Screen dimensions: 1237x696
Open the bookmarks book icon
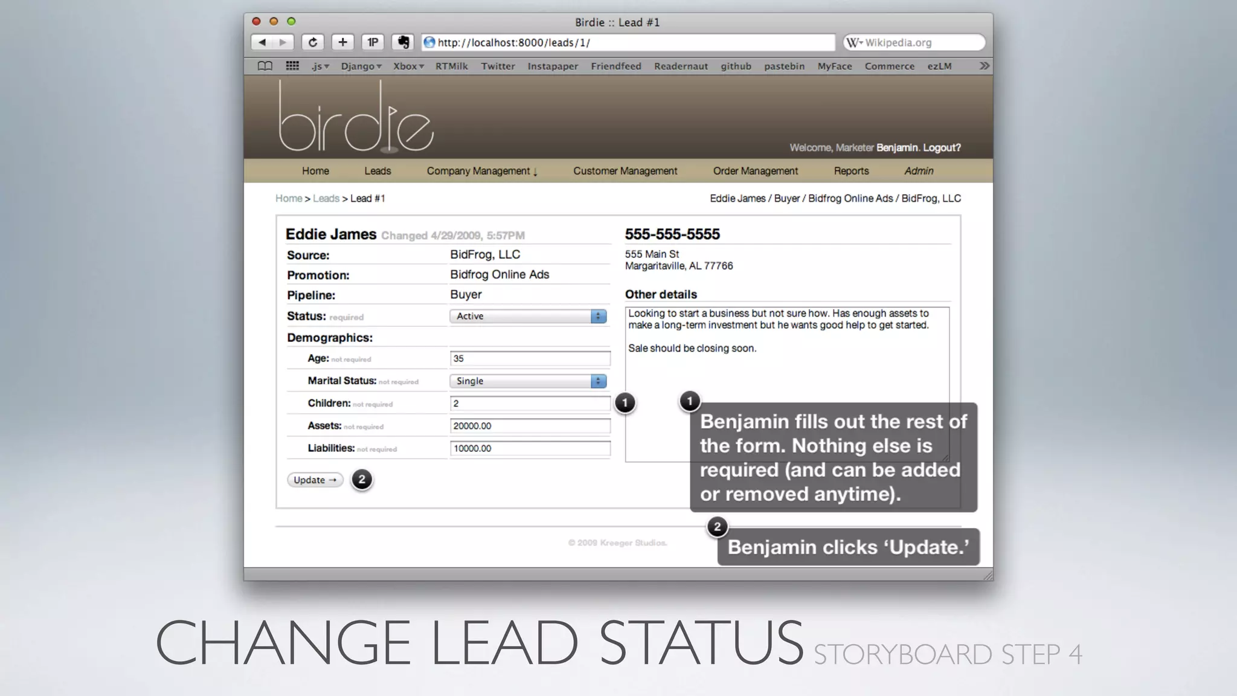[265, 66]
